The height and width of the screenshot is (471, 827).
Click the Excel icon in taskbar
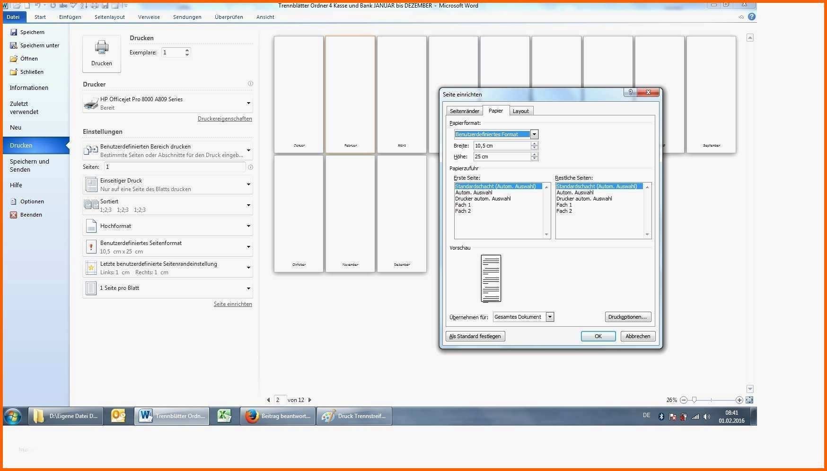click(x=224, y=416)
